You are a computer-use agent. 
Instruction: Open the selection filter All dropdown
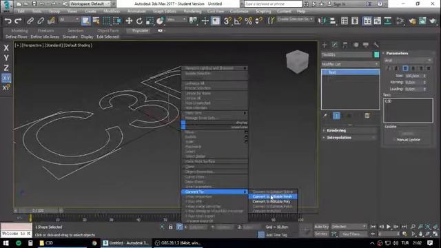[69, 19]
